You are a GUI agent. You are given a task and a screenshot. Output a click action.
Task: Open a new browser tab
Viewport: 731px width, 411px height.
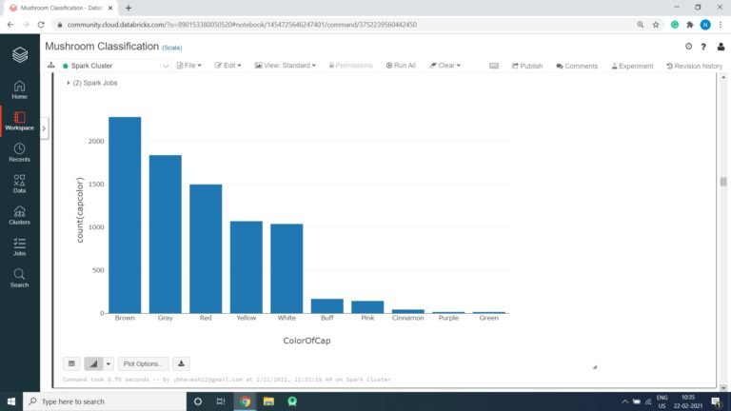click(128, 8)
